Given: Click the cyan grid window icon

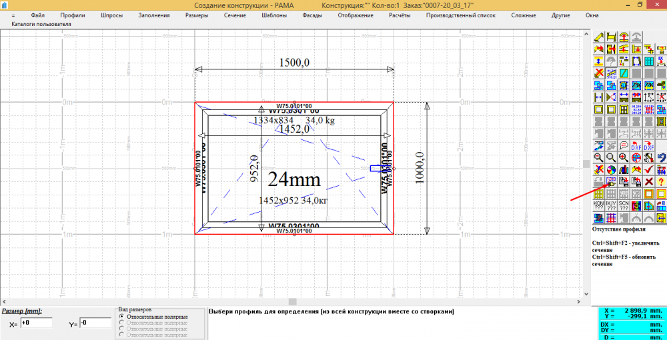Looking at the screenshot, I should coord(649,61).
